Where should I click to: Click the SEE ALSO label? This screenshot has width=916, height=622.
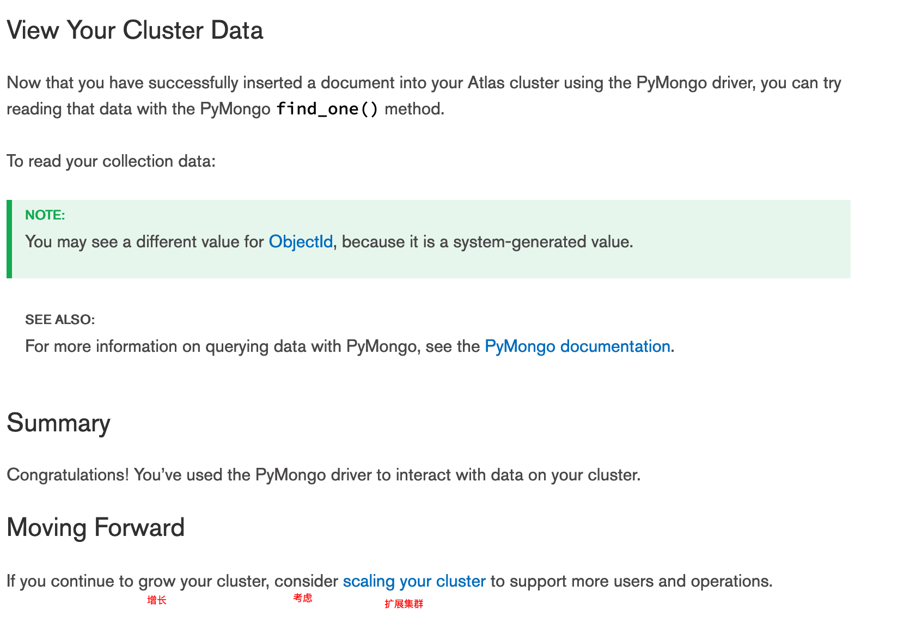(60, 320)
